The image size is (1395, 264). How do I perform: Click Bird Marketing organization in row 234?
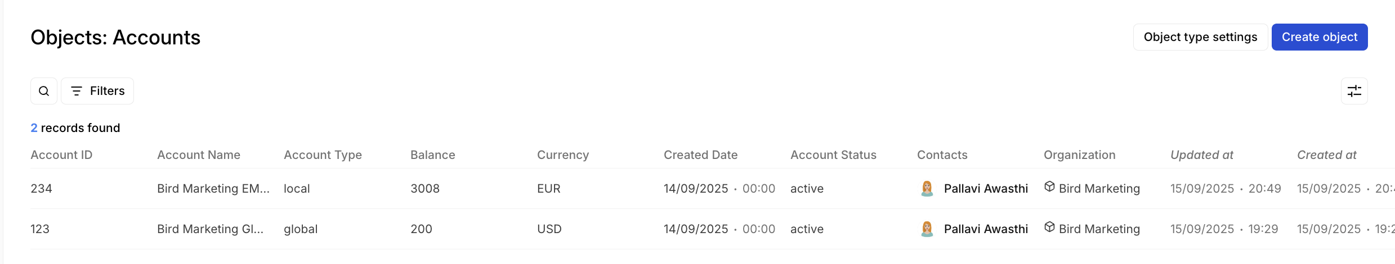click(x=1099, y=189)
